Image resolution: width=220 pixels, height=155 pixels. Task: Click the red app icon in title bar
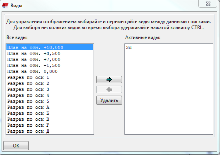[5, 6]
